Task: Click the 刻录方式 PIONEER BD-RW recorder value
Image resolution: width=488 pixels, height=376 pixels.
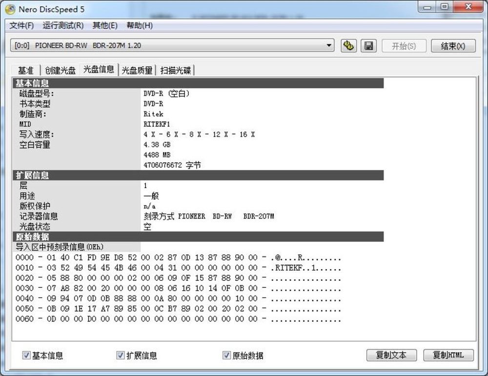Action: [x=209, y=216]
